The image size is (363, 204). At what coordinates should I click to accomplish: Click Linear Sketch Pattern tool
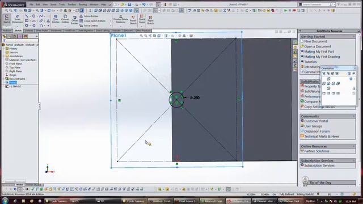tap(92, 21)
